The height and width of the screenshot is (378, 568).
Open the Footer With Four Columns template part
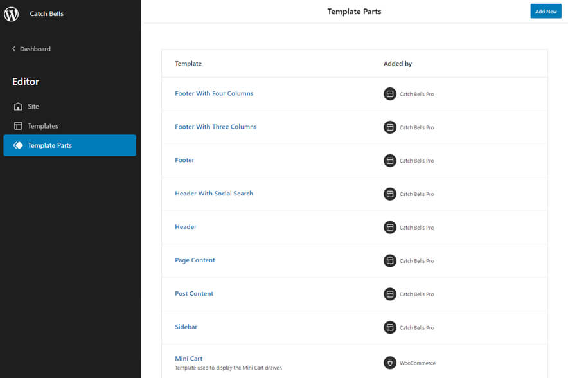pyautogui.click(x=214, y=93)
